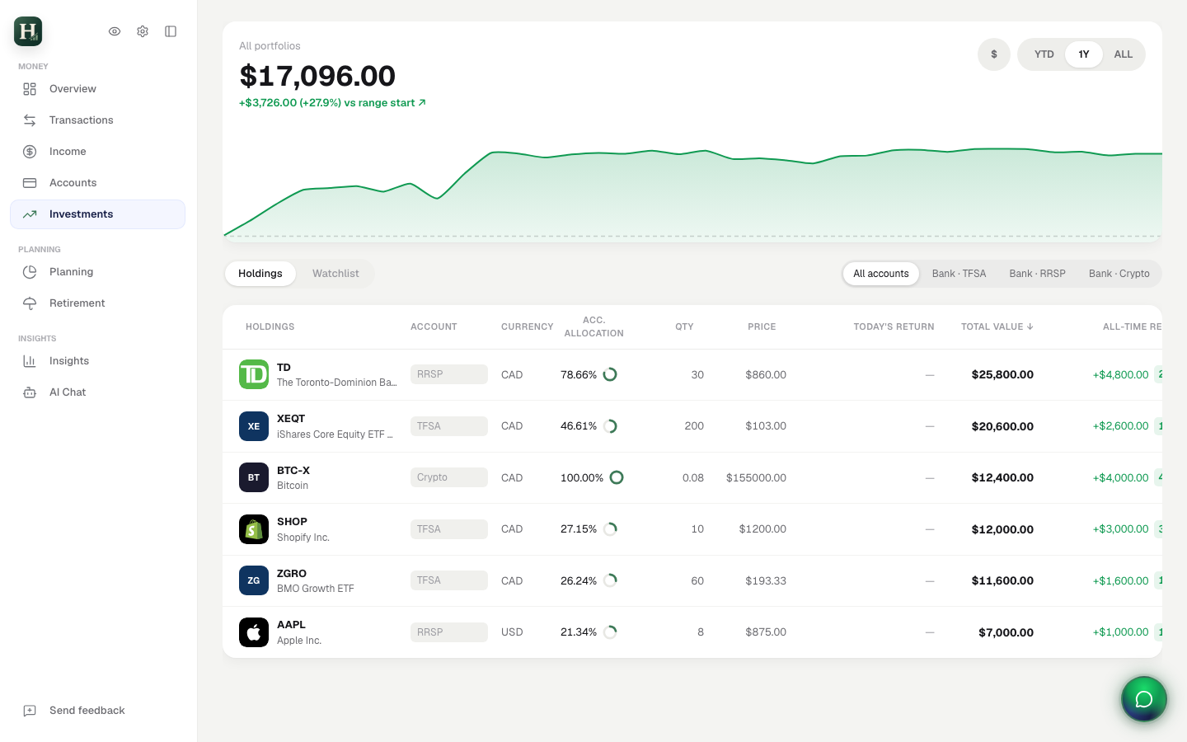Click the XEQT ticker icon
The image size is (1187, 742).
click(x=254, y=426)
